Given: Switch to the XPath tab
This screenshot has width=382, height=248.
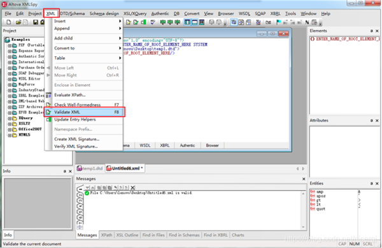Looking at the screenshot, I should point(107,235).
